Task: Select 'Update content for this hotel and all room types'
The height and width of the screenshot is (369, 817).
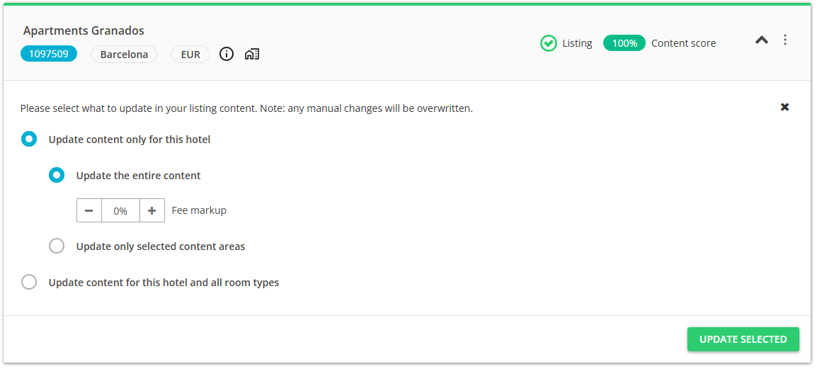Action: click(x=29, y=283)
